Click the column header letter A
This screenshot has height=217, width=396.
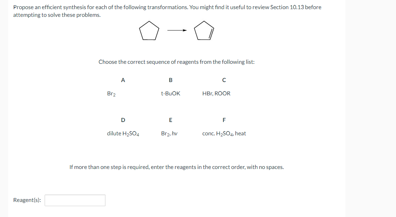123,80
